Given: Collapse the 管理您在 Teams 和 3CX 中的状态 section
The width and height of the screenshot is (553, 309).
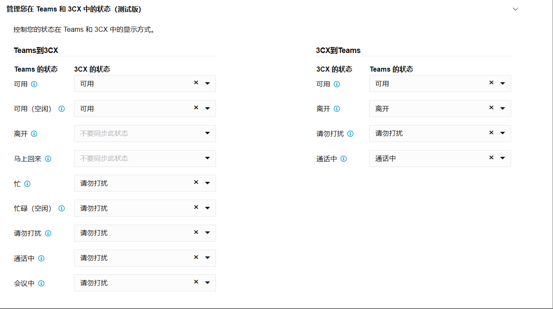Looking at the screenshot, I should tap(515, 9).
